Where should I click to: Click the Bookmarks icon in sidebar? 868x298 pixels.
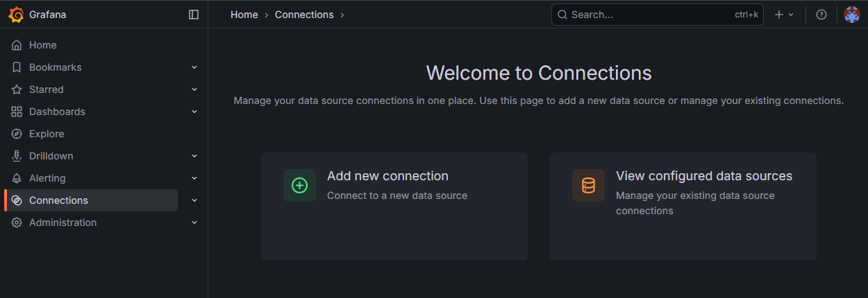click(x=17, y=67)
